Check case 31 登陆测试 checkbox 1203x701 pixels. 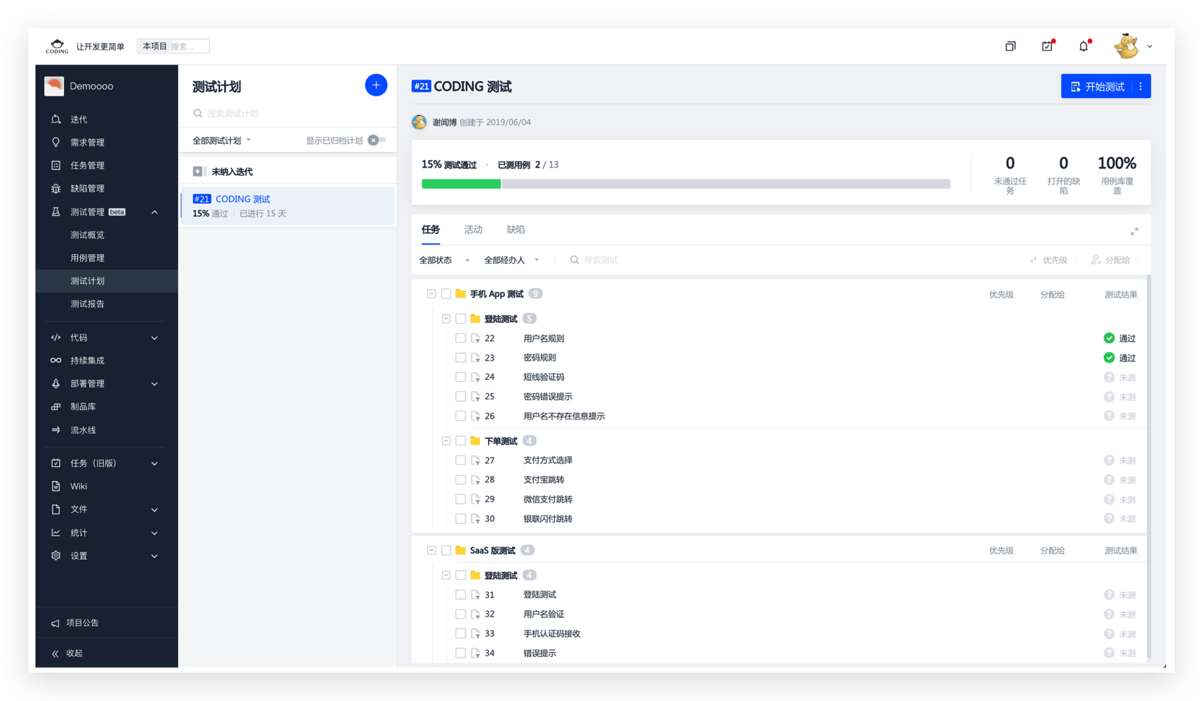460,595
